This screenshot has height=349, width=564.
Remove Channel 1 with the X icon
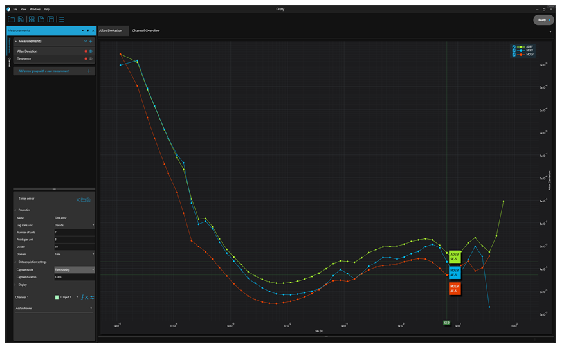pos(87,297)
